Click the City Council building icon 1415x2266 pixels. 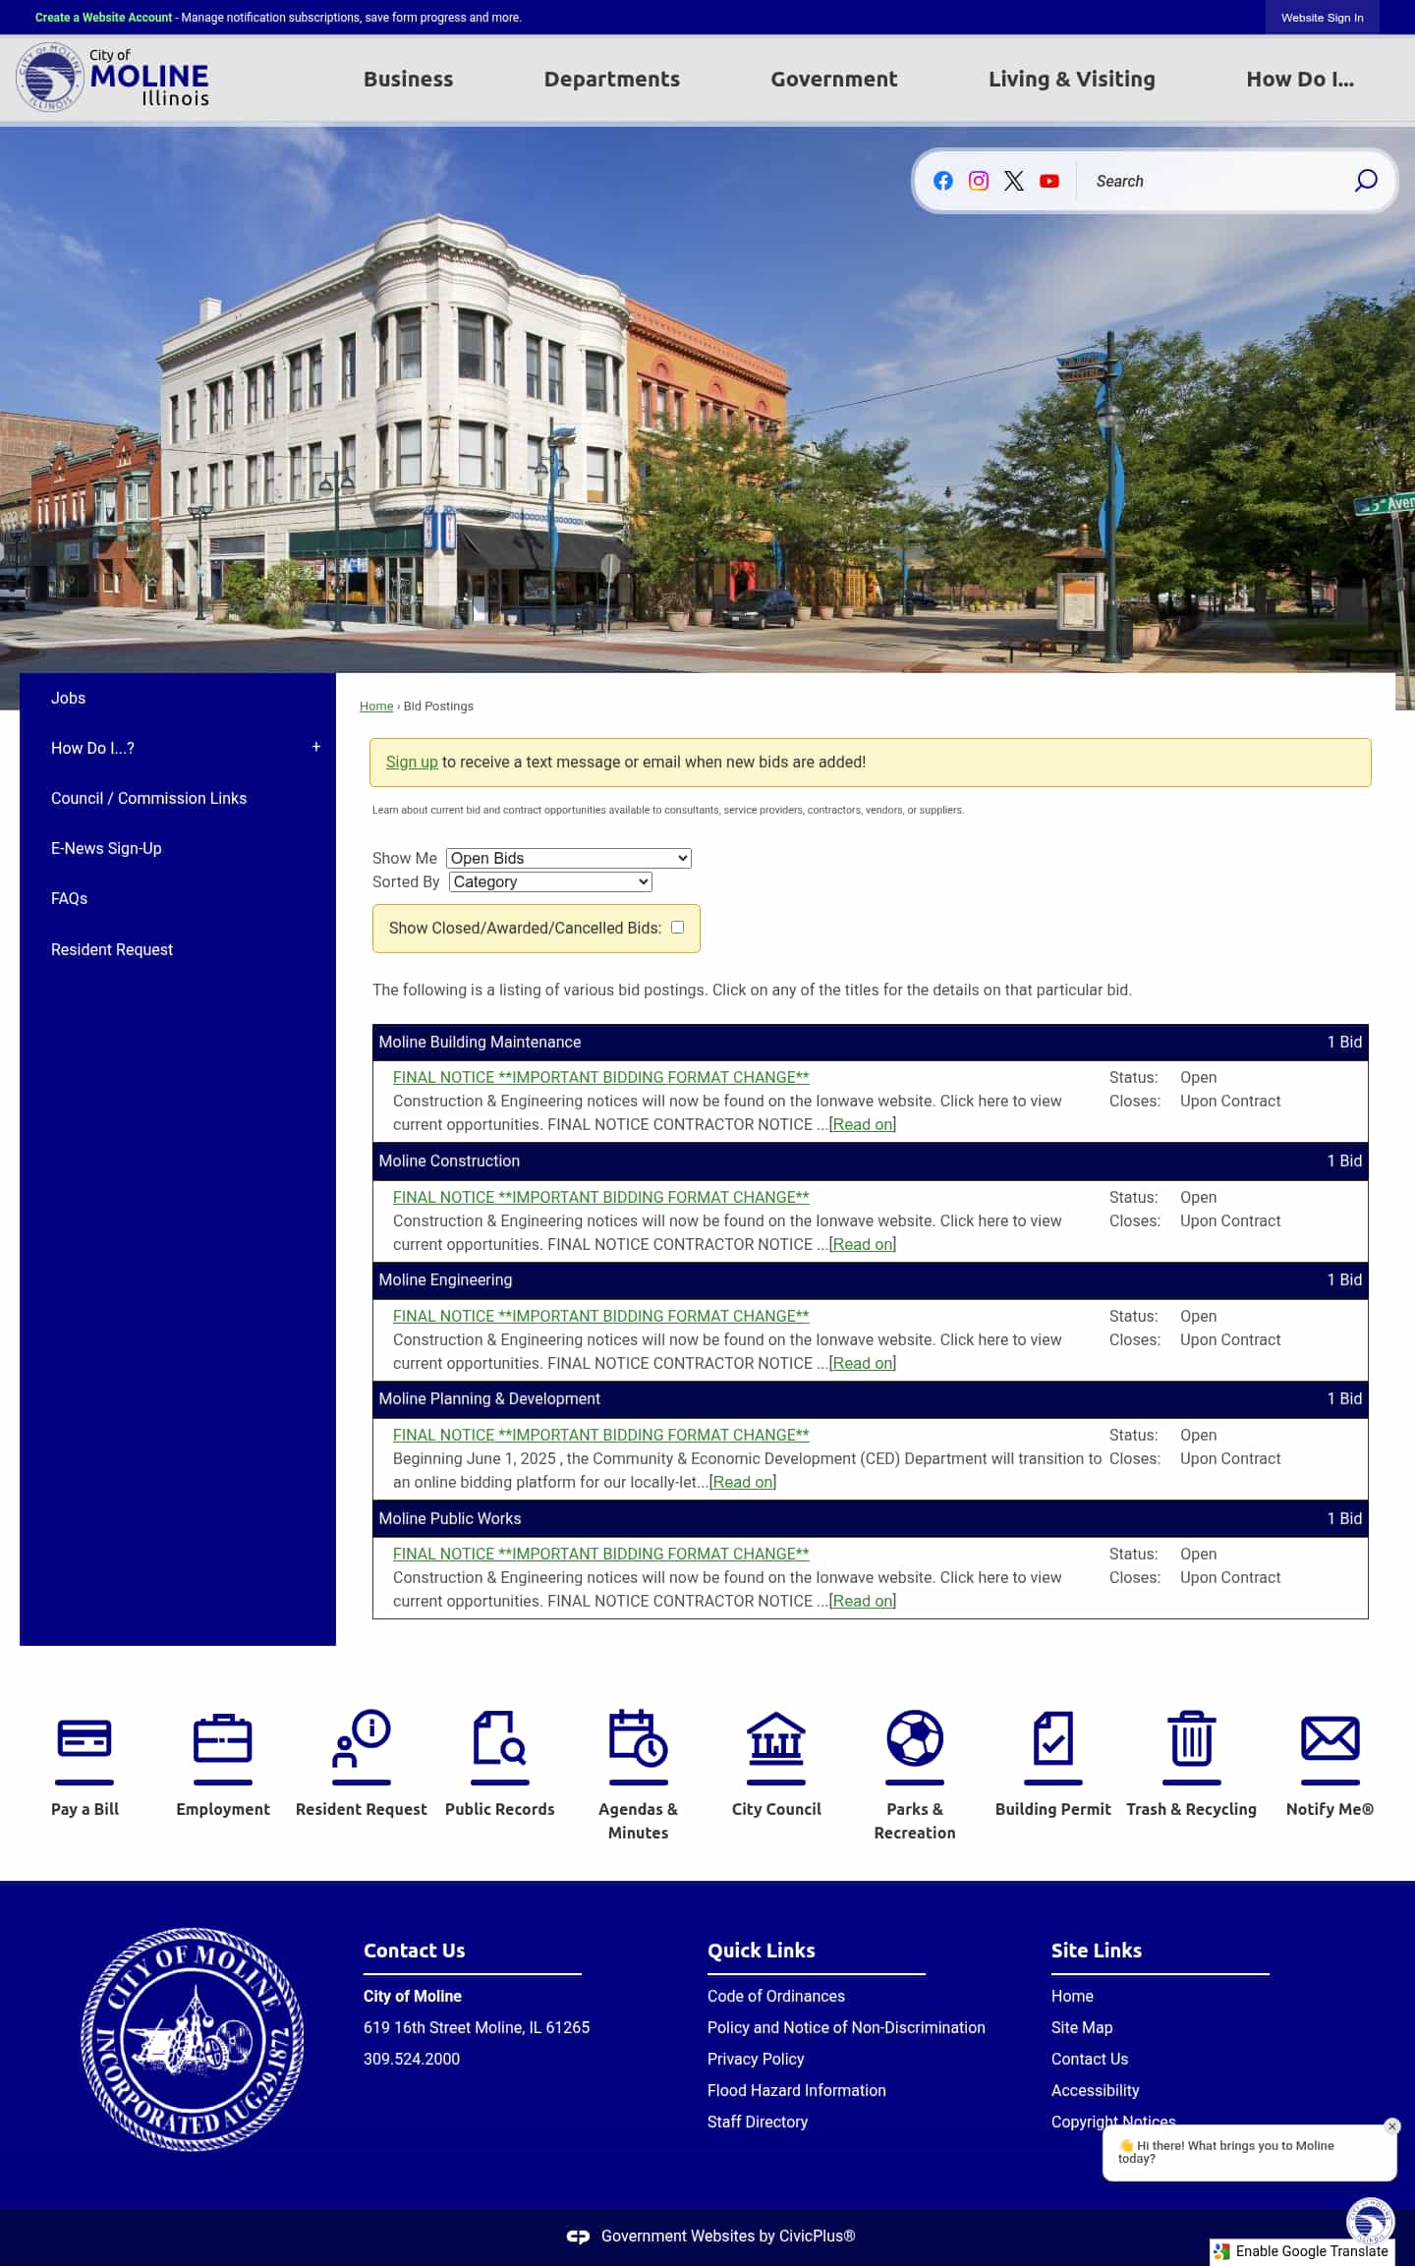pyautogui.click(x=776, y=1738)
